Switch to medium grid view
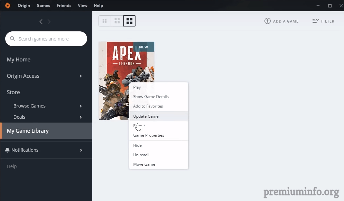Image resolution: width=344 pixels, height=201 pixels. pyautogui.click(x=117, y=21)
